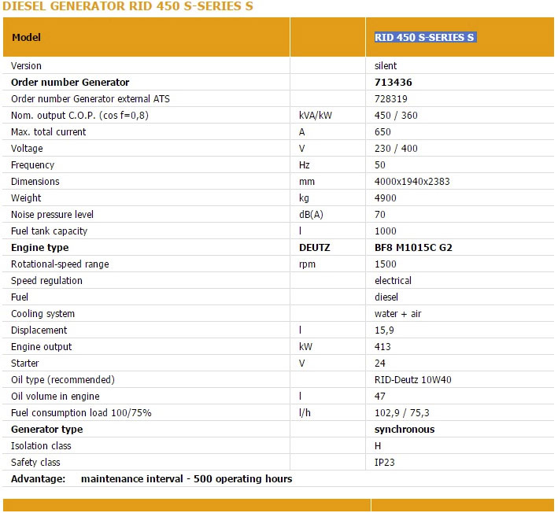558x513 pixels.
Task: Click the value 'synchronous'
Action: pyautogui.click(x=405, y=430)
